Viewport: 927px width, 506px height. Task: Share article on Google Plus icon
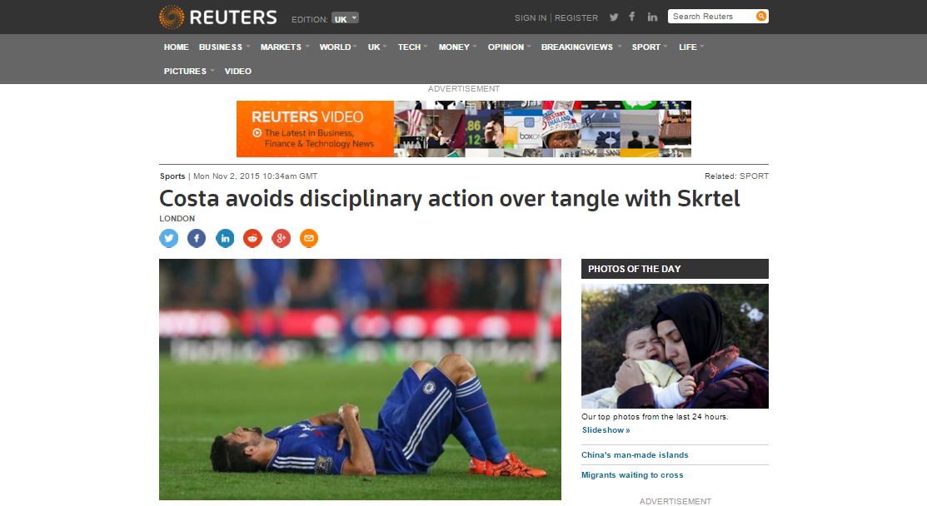(281, 238)
